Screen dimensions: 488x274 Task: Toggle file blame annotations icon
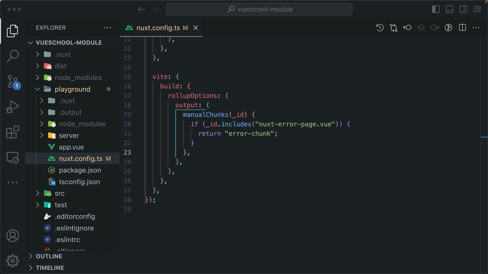pos(449,28)
